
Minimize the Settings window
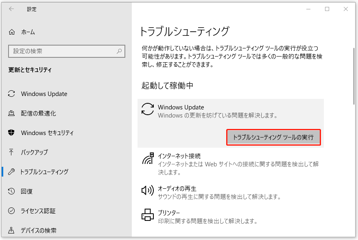click(308, 9)
